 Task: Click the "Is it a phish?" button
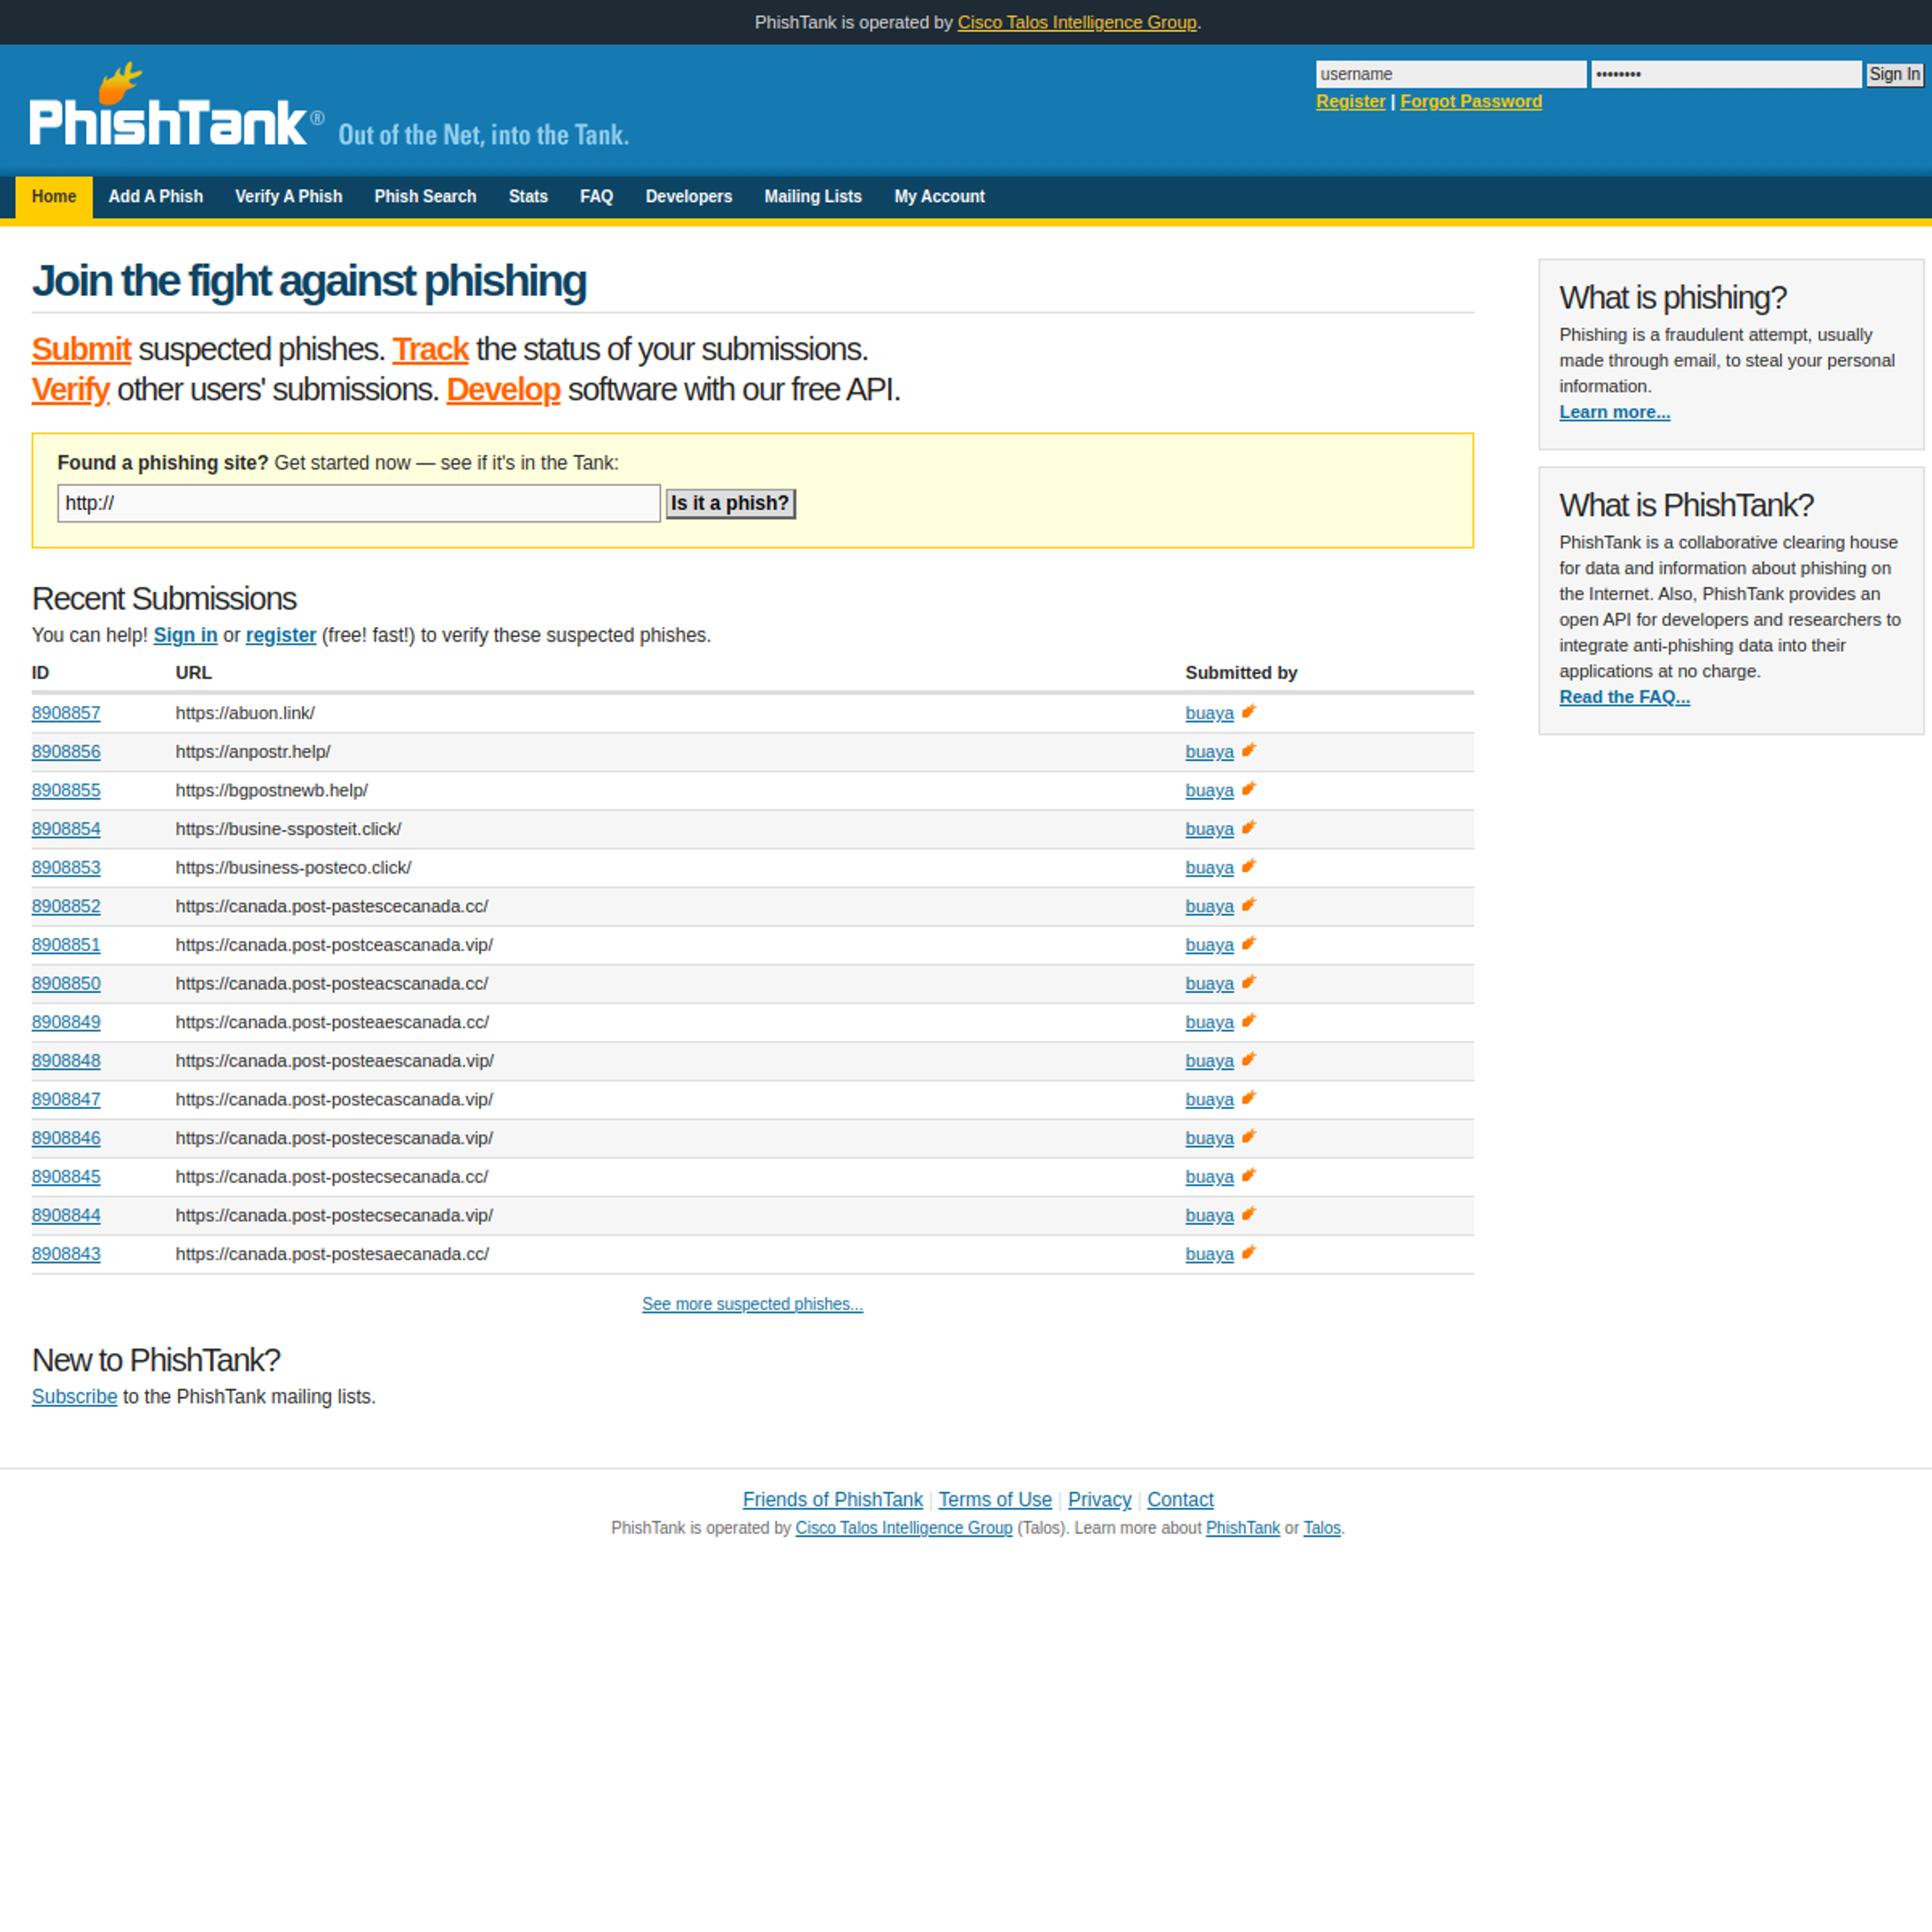pos(731,503)
